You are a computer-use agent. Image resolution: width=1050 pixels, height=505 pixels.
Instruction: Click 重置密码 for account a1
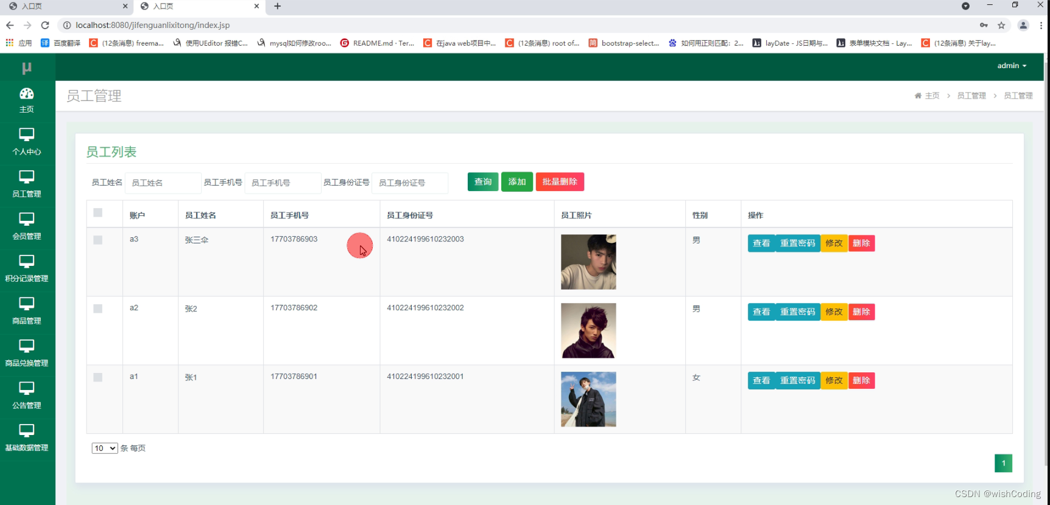point(798,381)
